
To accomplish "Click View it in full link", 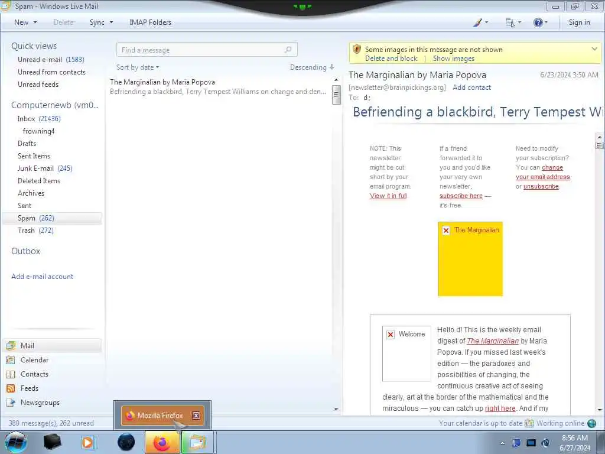I will point(388,196).
